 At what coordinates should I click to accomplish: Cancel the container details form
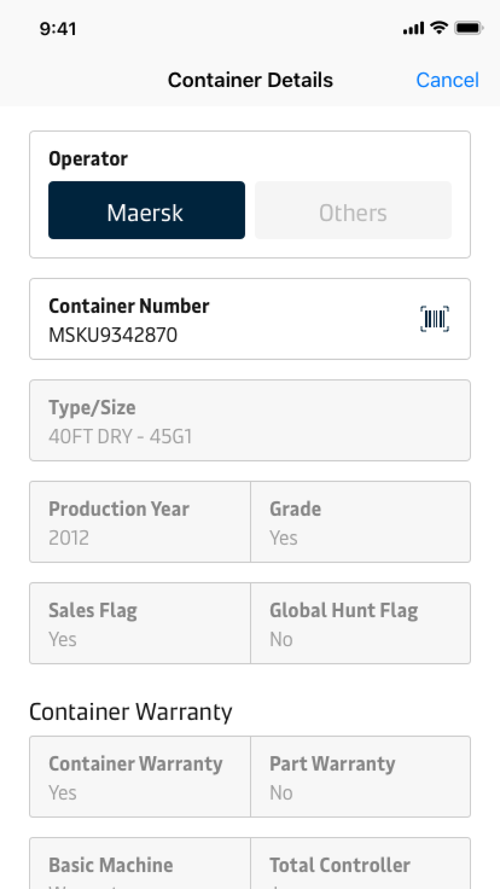tap(447, 80)
